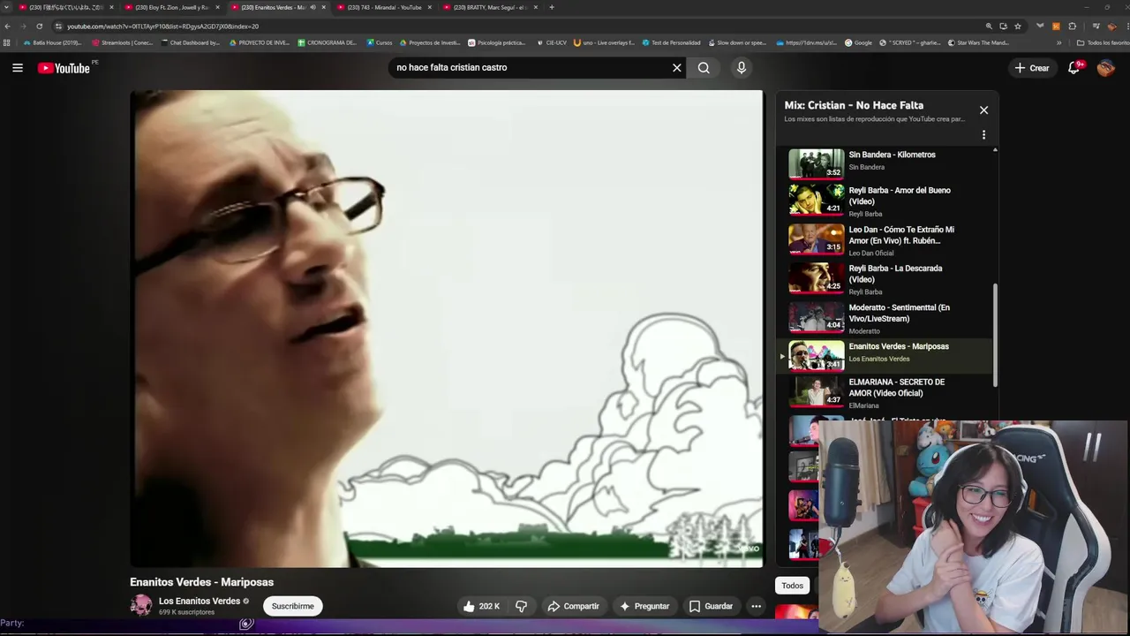The width and height of the screenshot is (1130, 636).
Task: Play ELMARIANA - SECRETO DE AMOR
Action: (885, 392)
